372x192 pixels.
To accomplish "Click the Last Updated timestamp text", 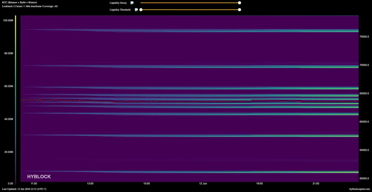I will [24, 189].
